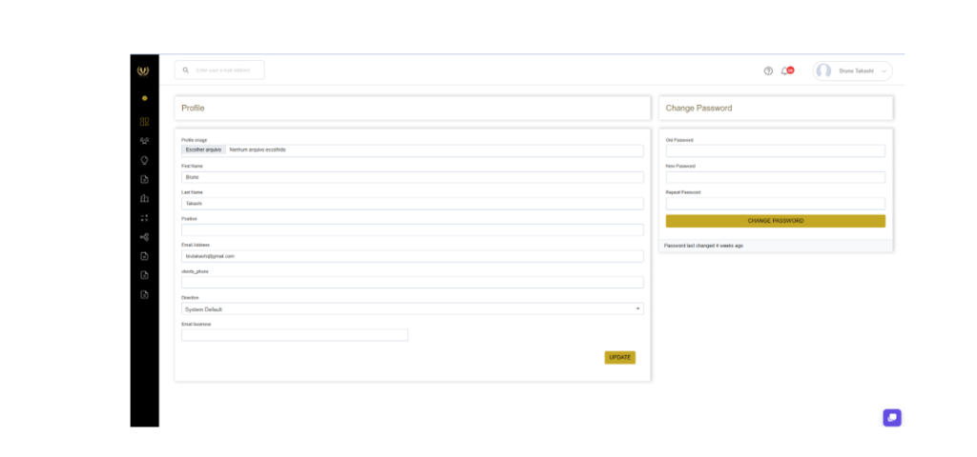Viewport: 977px width, 457px height.
Task: Click the lightbulb icon in sidebar
Action: 144,160
